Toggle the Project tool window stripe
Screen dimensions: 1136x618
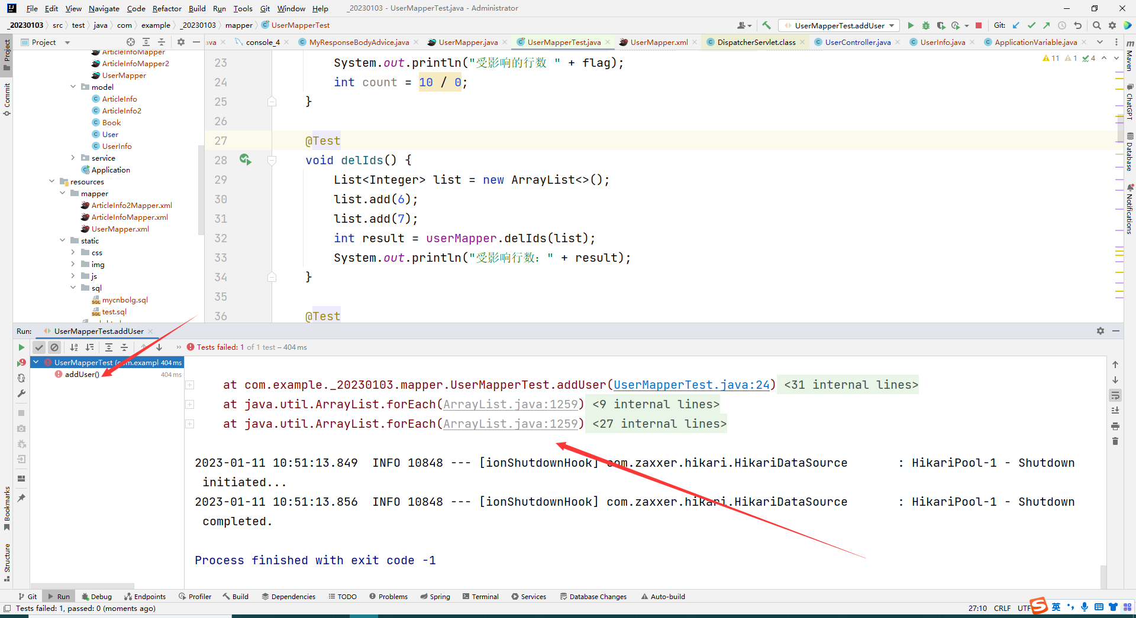coord(7,55)
